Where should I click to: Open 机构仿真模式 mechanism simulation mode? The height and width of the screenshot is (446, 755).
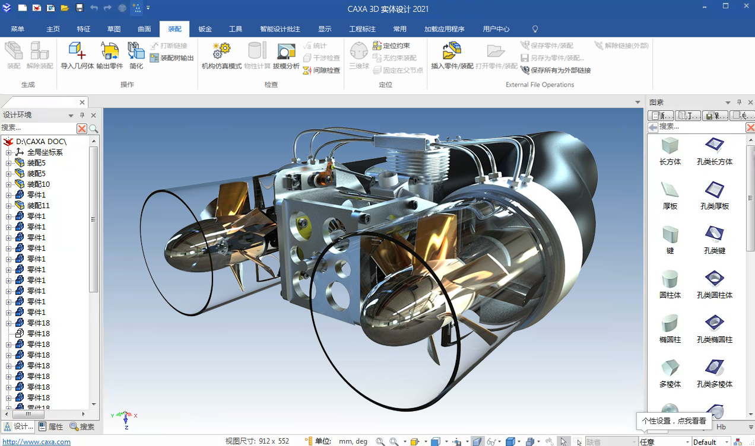point(221,52)
